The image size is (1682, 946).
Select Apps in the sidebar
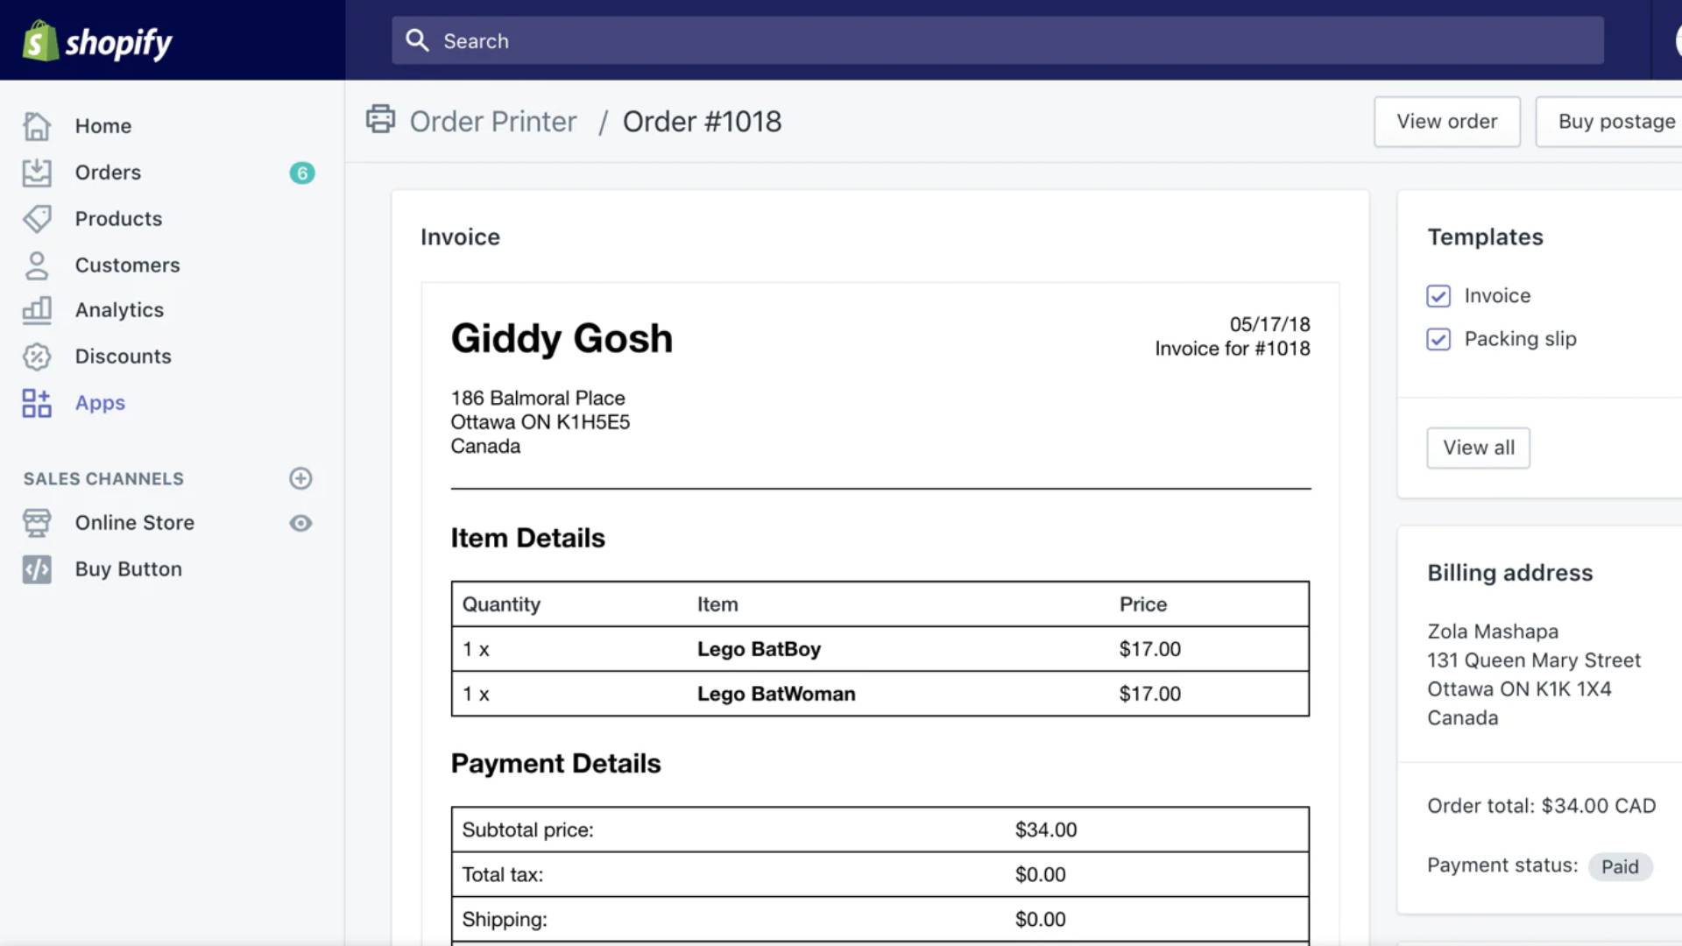pyautogui.click(x=100, y=403)
